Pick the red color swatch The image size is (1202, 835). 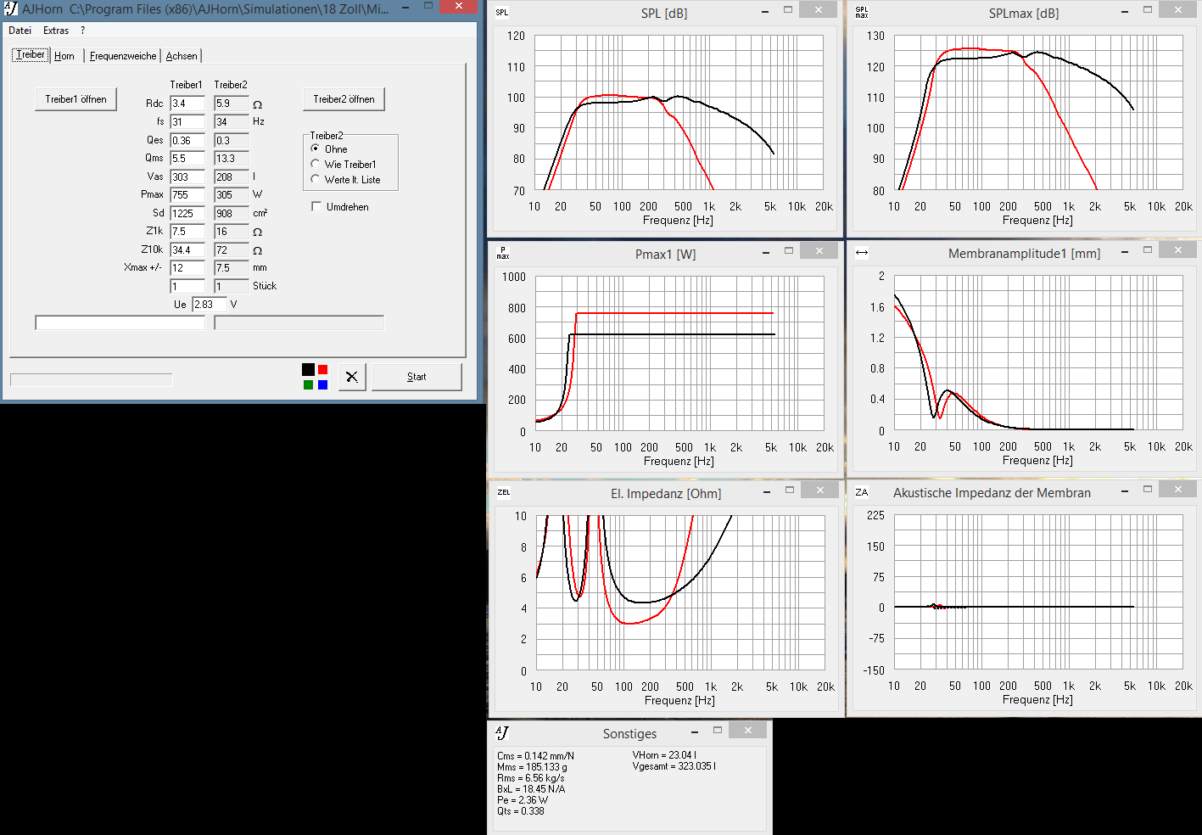(323, 369)
